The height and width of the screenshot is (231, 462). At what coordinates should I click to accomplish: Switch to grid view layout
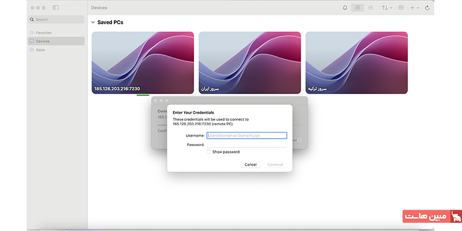pos(357,8)
